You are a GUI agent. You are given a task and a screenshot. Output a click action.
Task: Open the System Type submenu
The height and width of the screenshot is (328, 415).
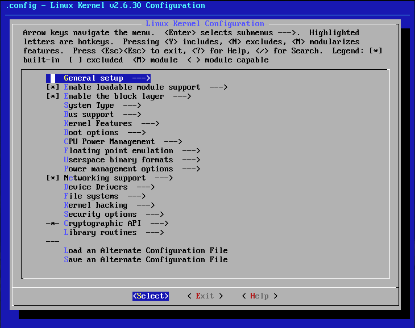tap(102, 106)
